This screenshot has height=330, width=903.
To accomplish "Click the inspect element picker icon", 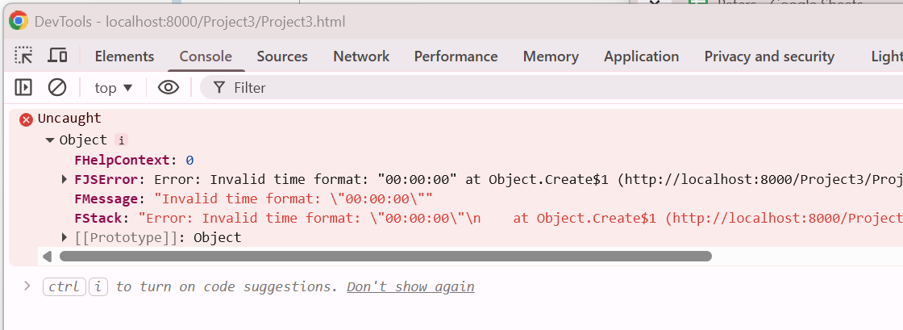I will 24,56.
